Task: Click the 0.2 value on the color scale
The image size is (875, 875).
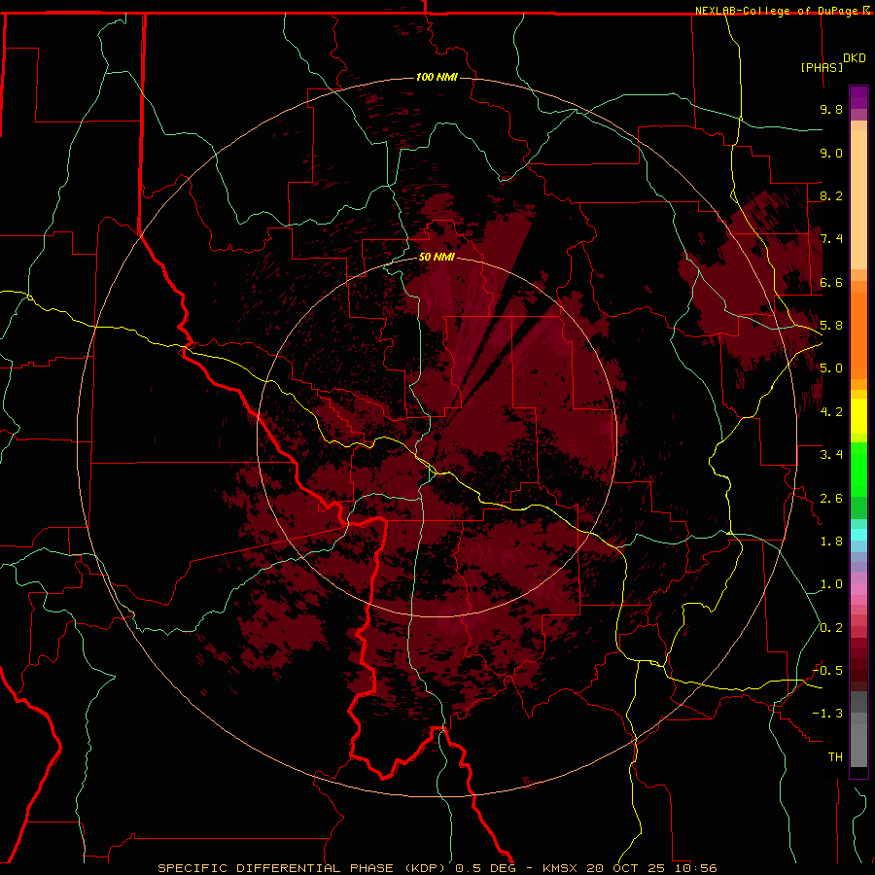Action: [831, 628]
